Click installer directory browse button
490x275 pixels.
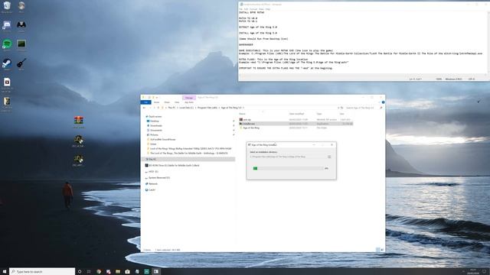pos(329,157)
